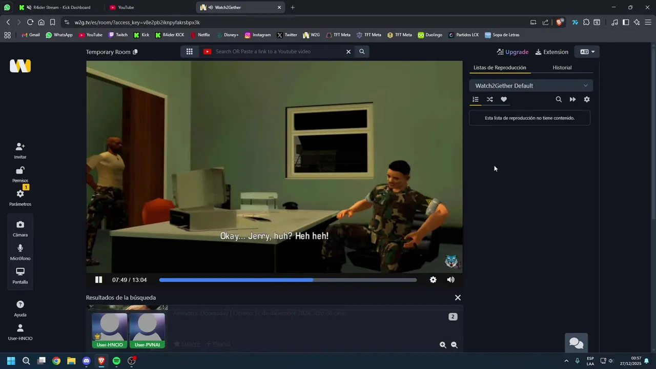The height and width of the screenshot is (369, 656).
Task: Open the Netflix bookmark
Action: [200, 35]
